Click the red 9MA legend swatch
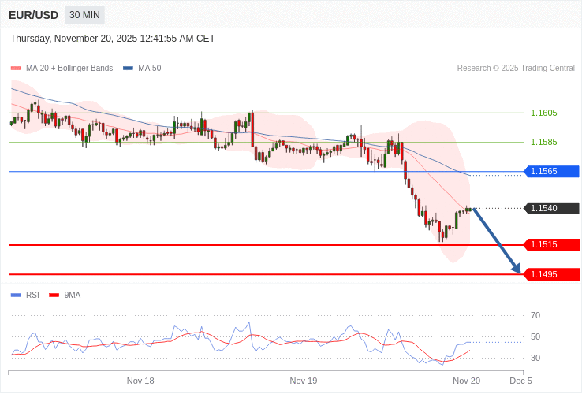582x394 pixels. pos(54,295)
